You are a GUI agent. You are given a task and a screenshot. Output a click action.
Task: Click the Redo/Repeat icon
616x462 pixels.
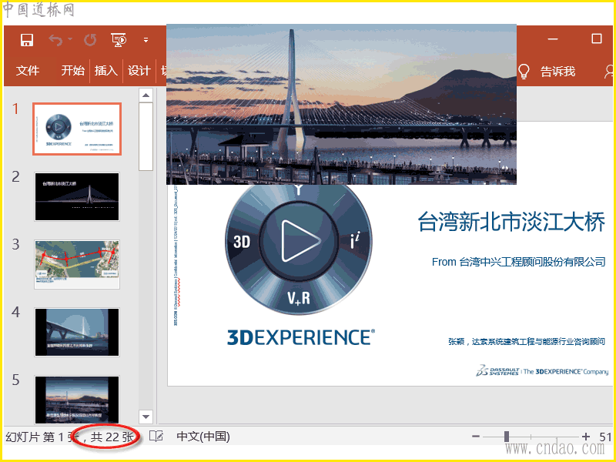pos(90,40)
